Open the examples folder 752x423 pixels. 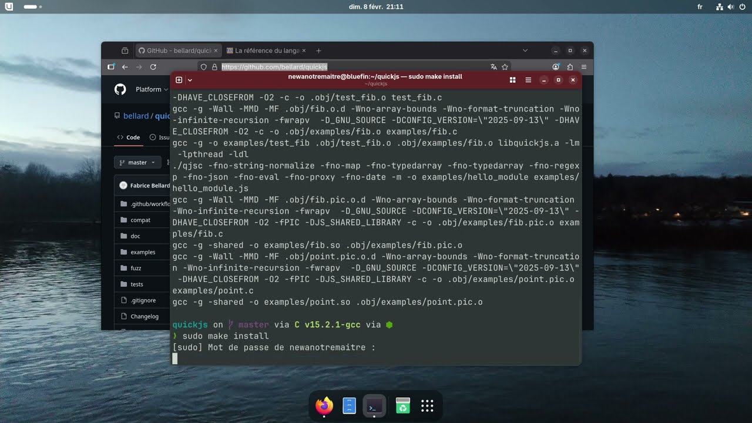143,252
